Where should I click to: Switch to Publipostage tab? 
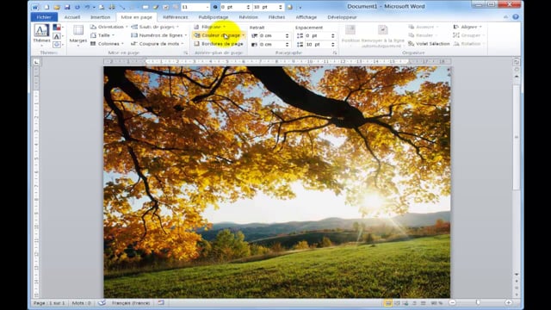coord(214,17)
